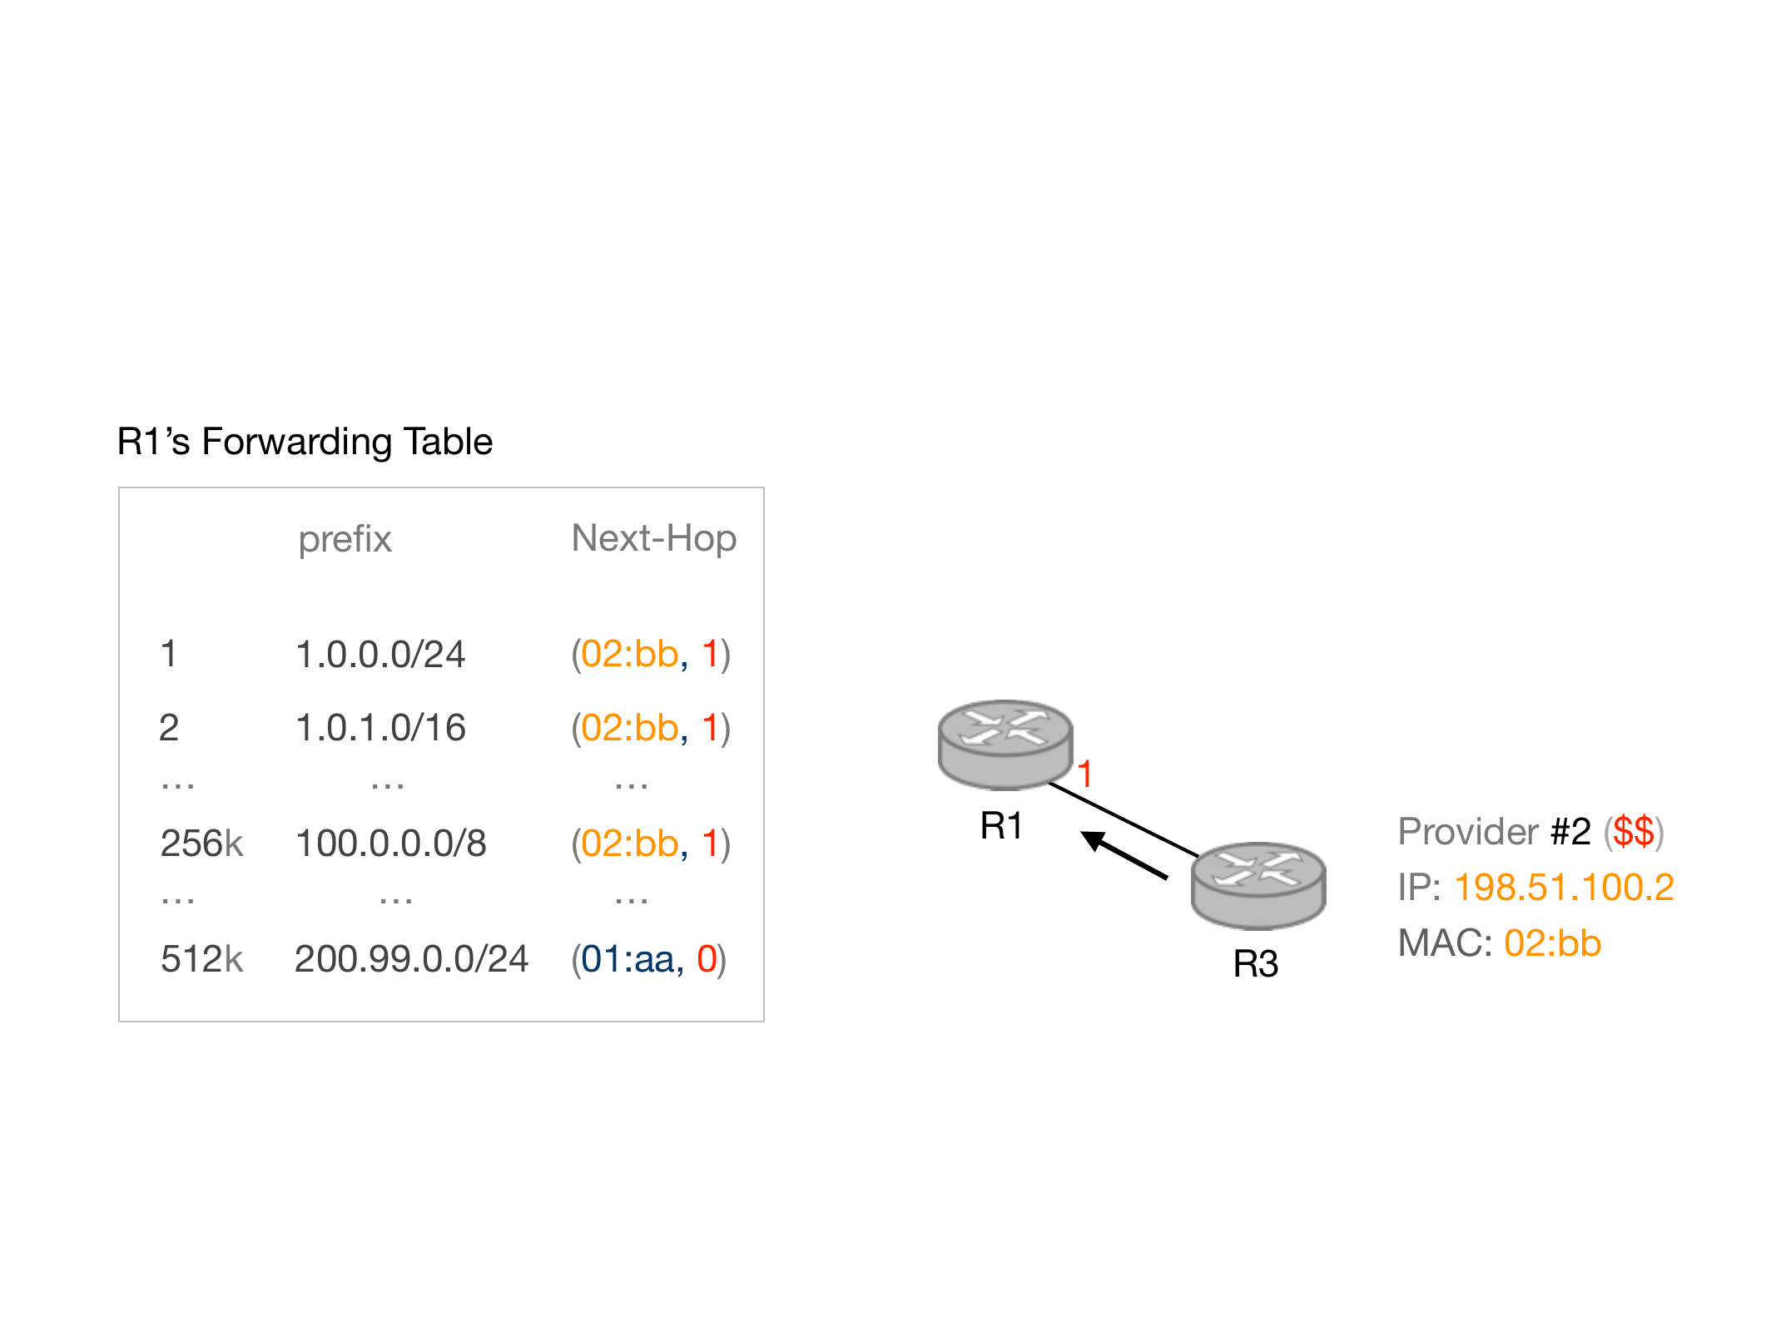Click the "Provider #2 ($$)" label
Viewport: 1776px width, 1331px height.
pyautogui.click(x=1530, y=832)
